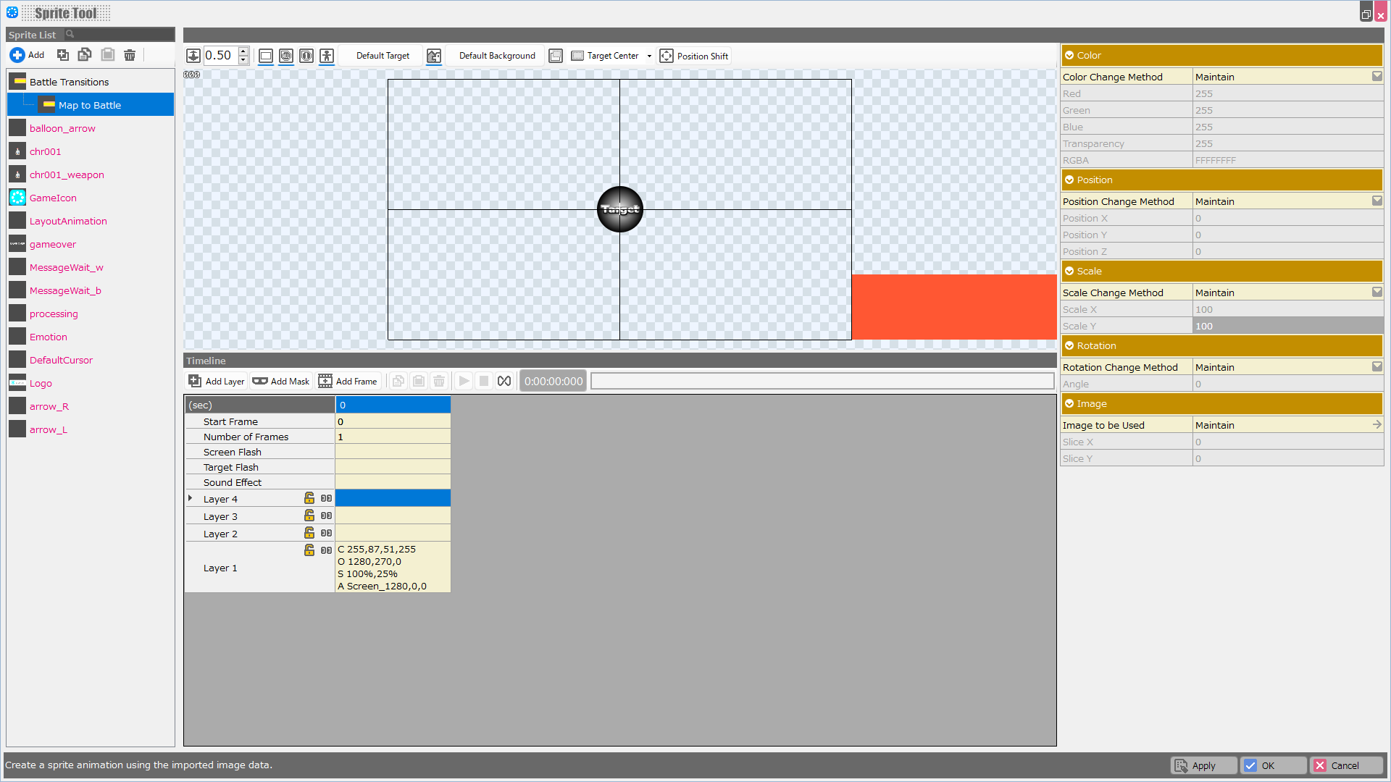Select Map to Battle in sprite list
Screen dimensions: 1391x782
[x=90, y=105]
